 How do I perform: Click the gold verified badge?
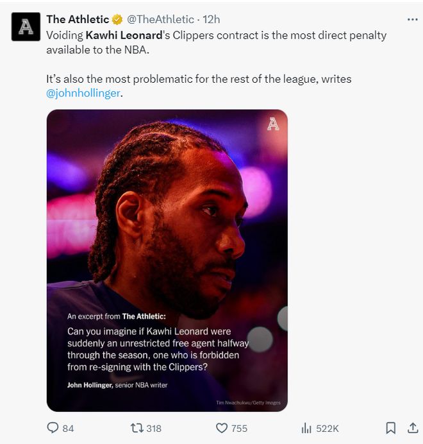coord(118,20)
